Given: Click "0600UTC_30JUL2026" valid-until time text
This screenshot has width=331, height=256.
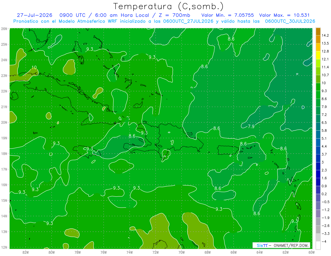Looking at the screenshot, I should 290,21.
